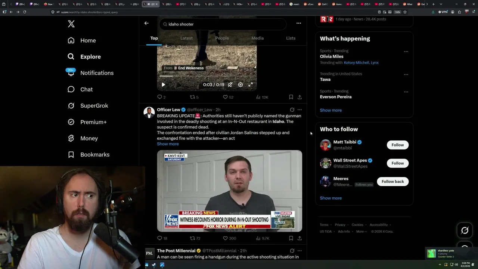This screenshot has height=269, width=478.
Task: Open the Chat bubble icon
Action: (x=71, y=89)
